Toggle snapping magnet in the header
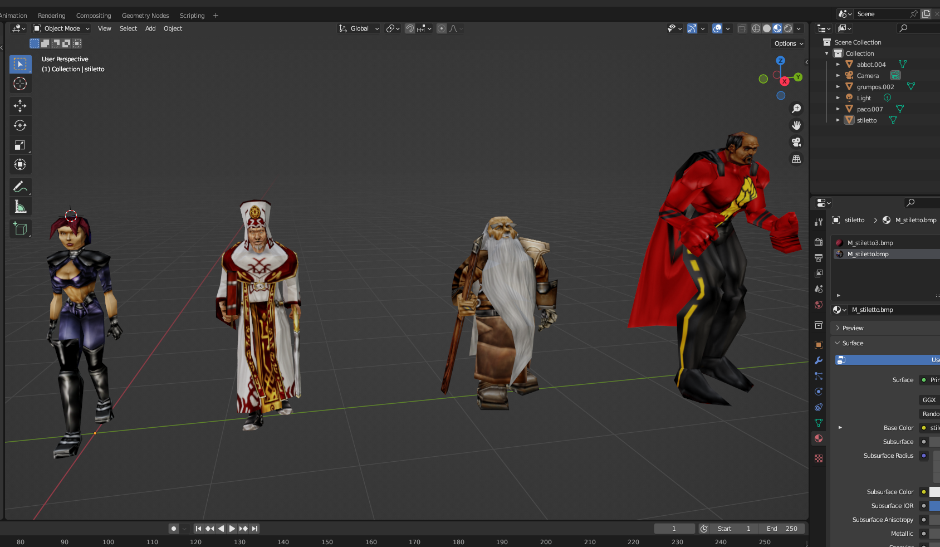 click(x=410, y=28)
